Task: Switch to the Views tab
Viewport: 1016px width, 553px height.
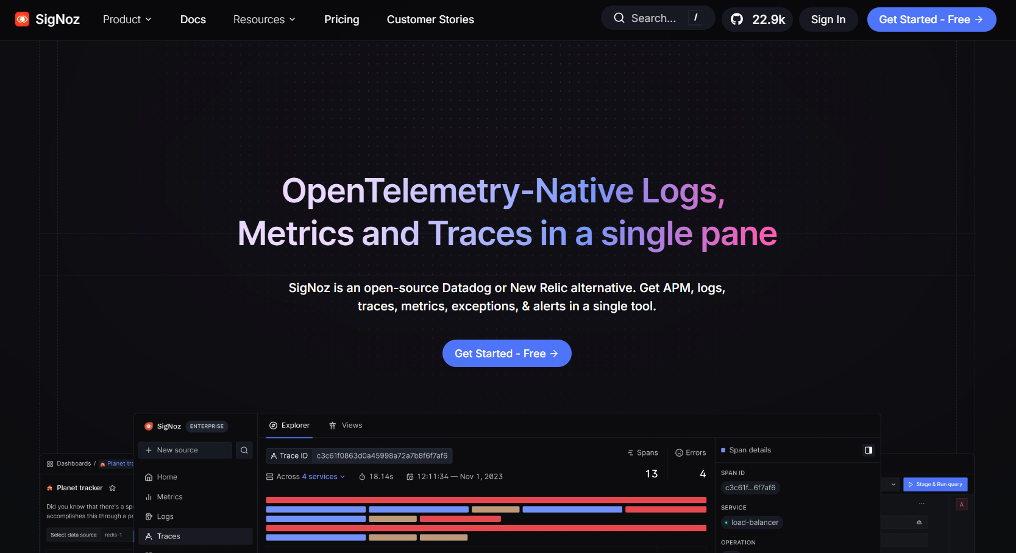Action: point(346,426)
